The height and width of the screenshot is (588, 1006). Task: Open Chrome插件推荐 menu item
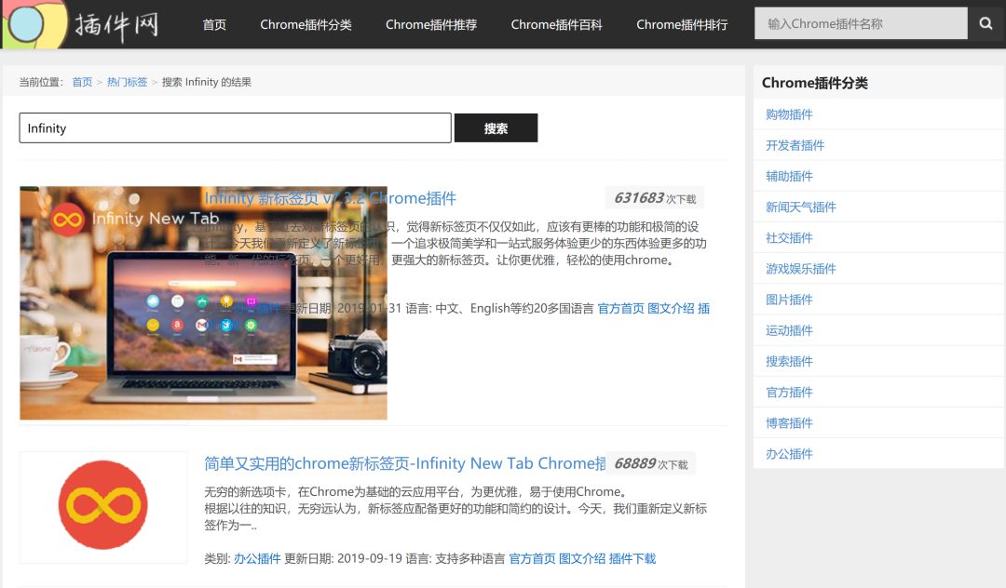(431, 24)
